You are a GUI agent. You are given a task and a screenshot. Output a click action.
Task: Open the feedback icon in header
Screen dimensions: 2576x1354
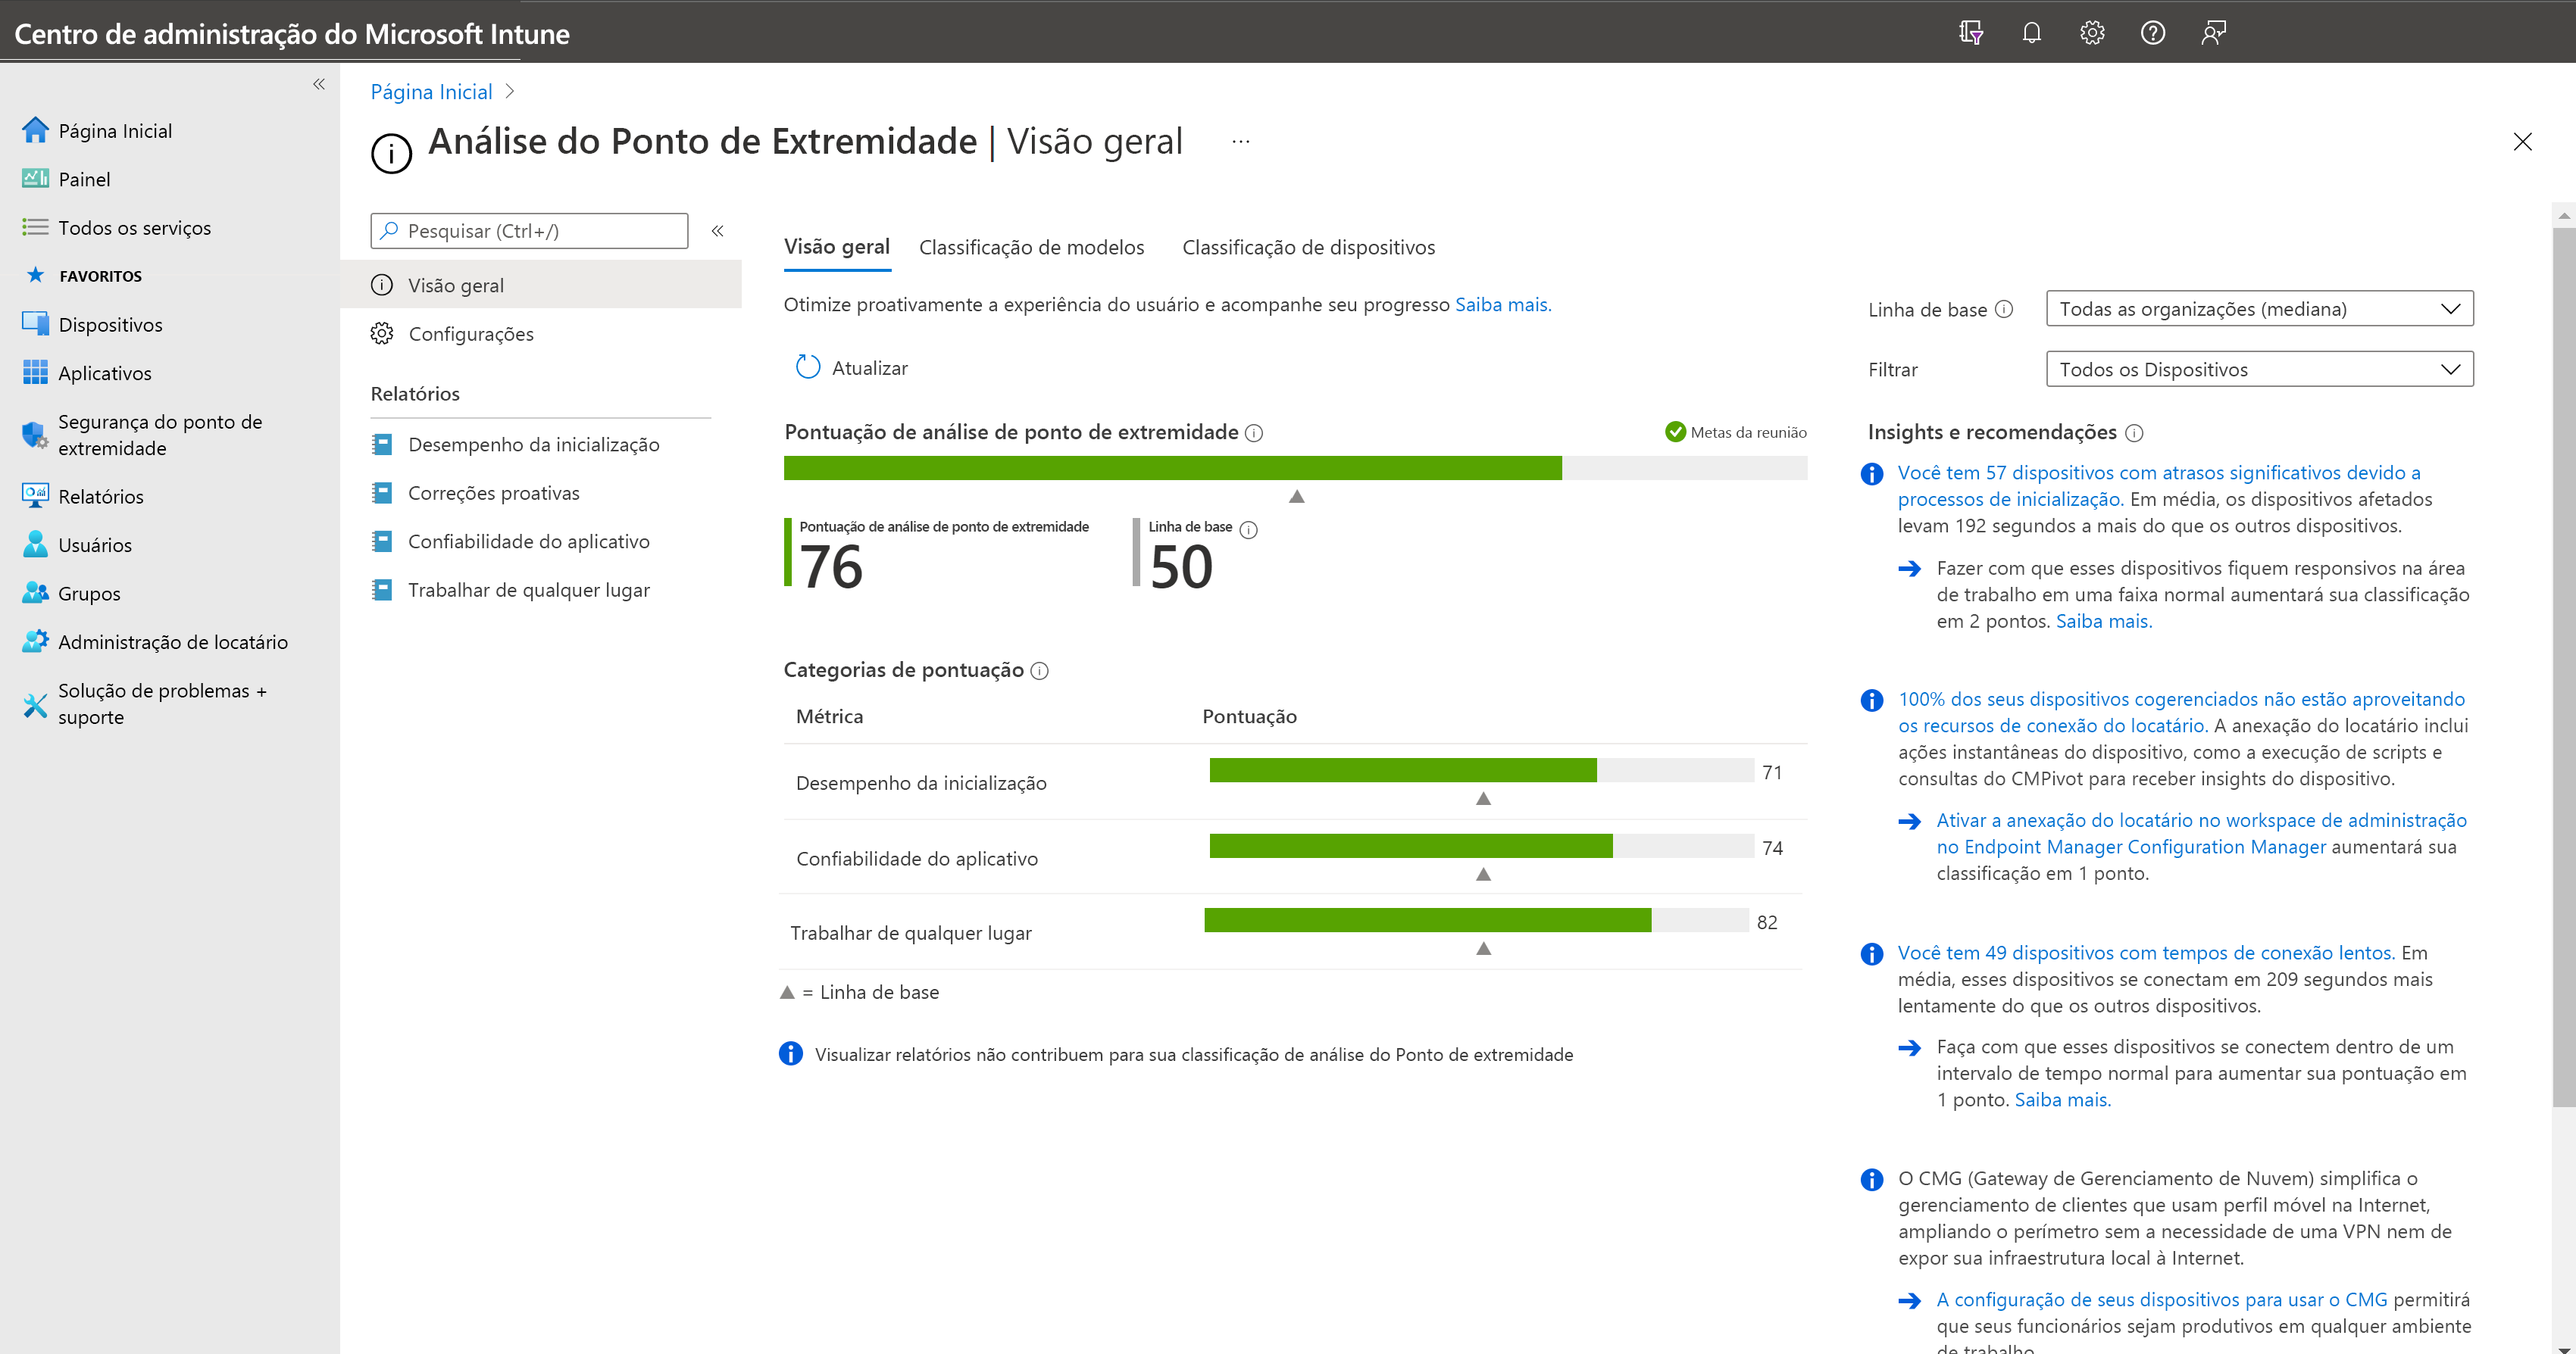[2213, 33]
